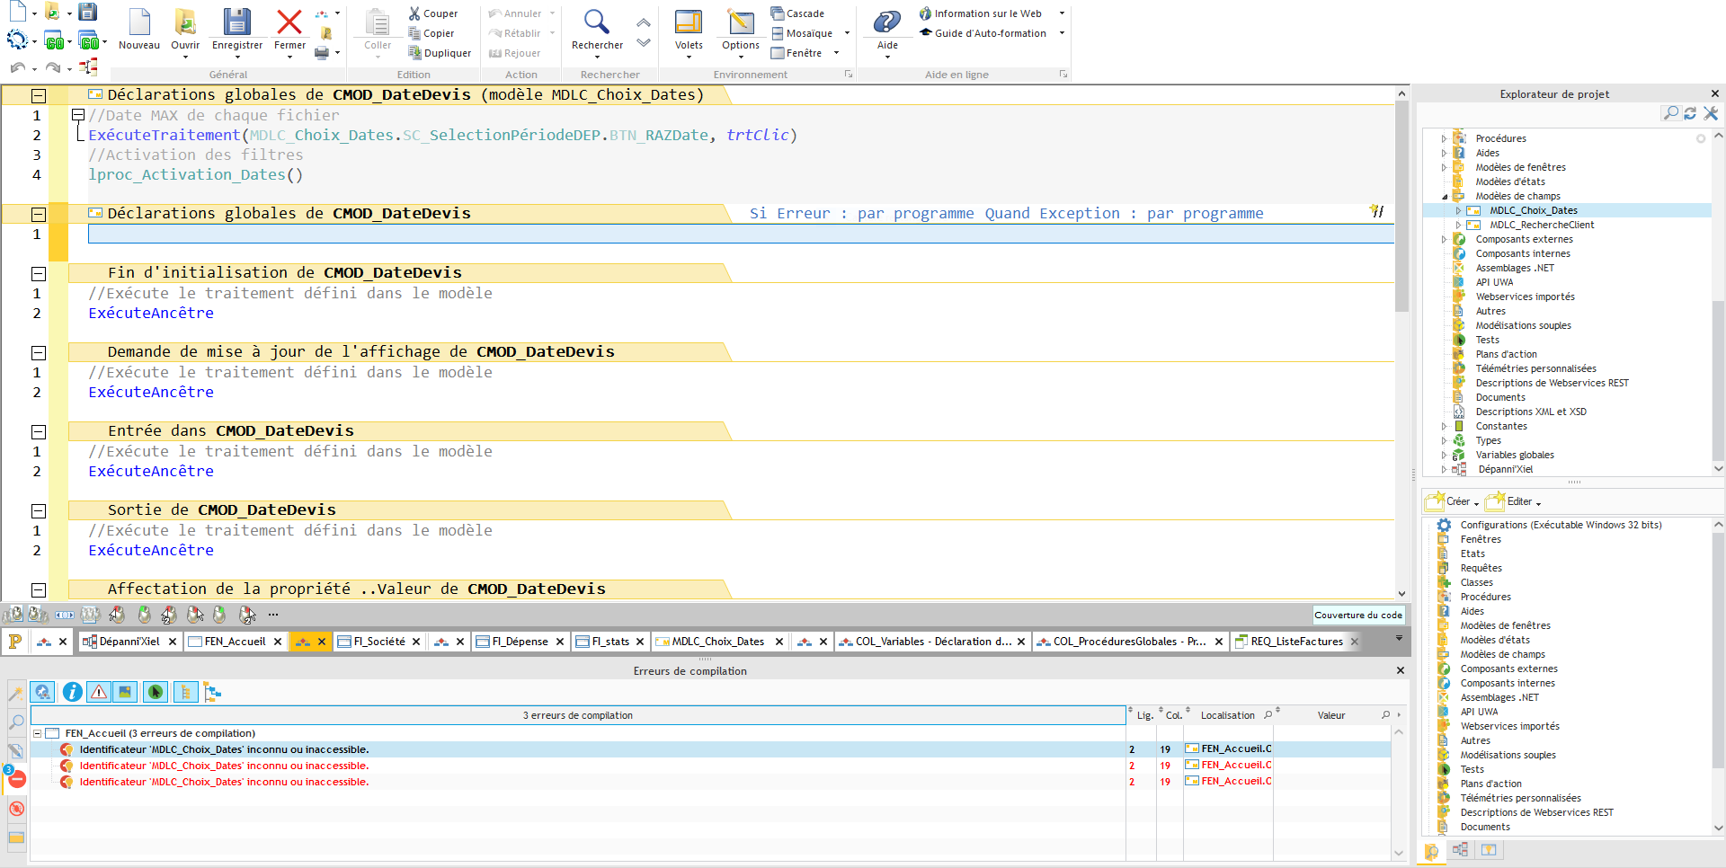The width and height of the screenshot is (1726, 868).
Task: Go to previous search result chevron
Action: click(x=644, y=22)
